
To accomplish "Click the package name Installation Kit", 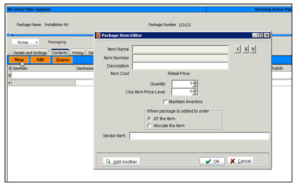I will pos(57,25).
